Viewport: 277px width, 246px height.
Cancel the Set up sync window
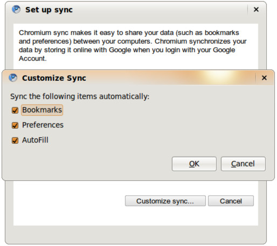tap(231, 201)
